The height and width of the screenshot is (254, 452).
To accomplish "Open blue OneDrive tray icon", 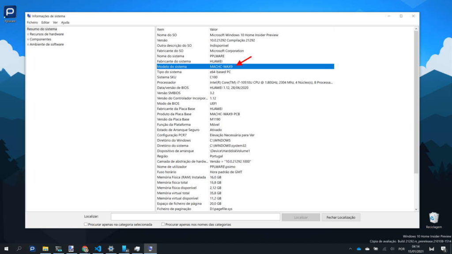I will pyautogui.click(x=359, y=249).
